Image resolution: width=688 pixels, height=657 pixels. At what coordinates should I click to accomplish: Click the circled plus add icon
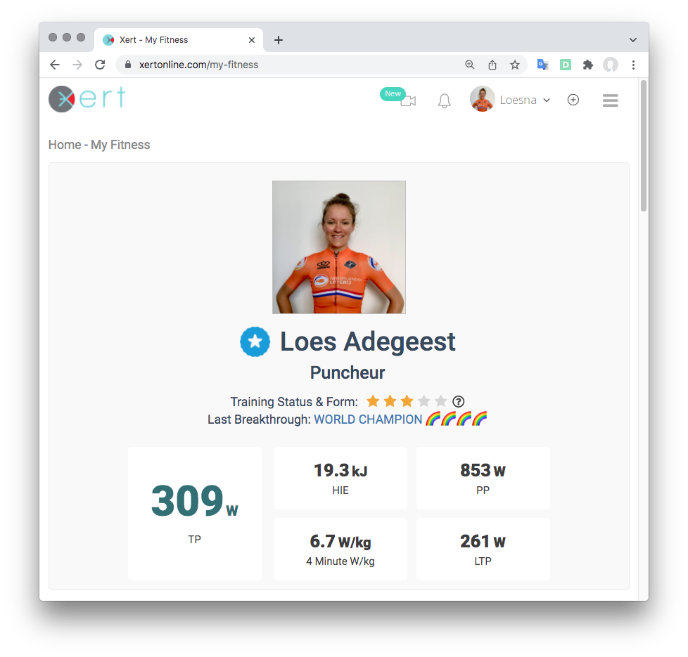573,100
